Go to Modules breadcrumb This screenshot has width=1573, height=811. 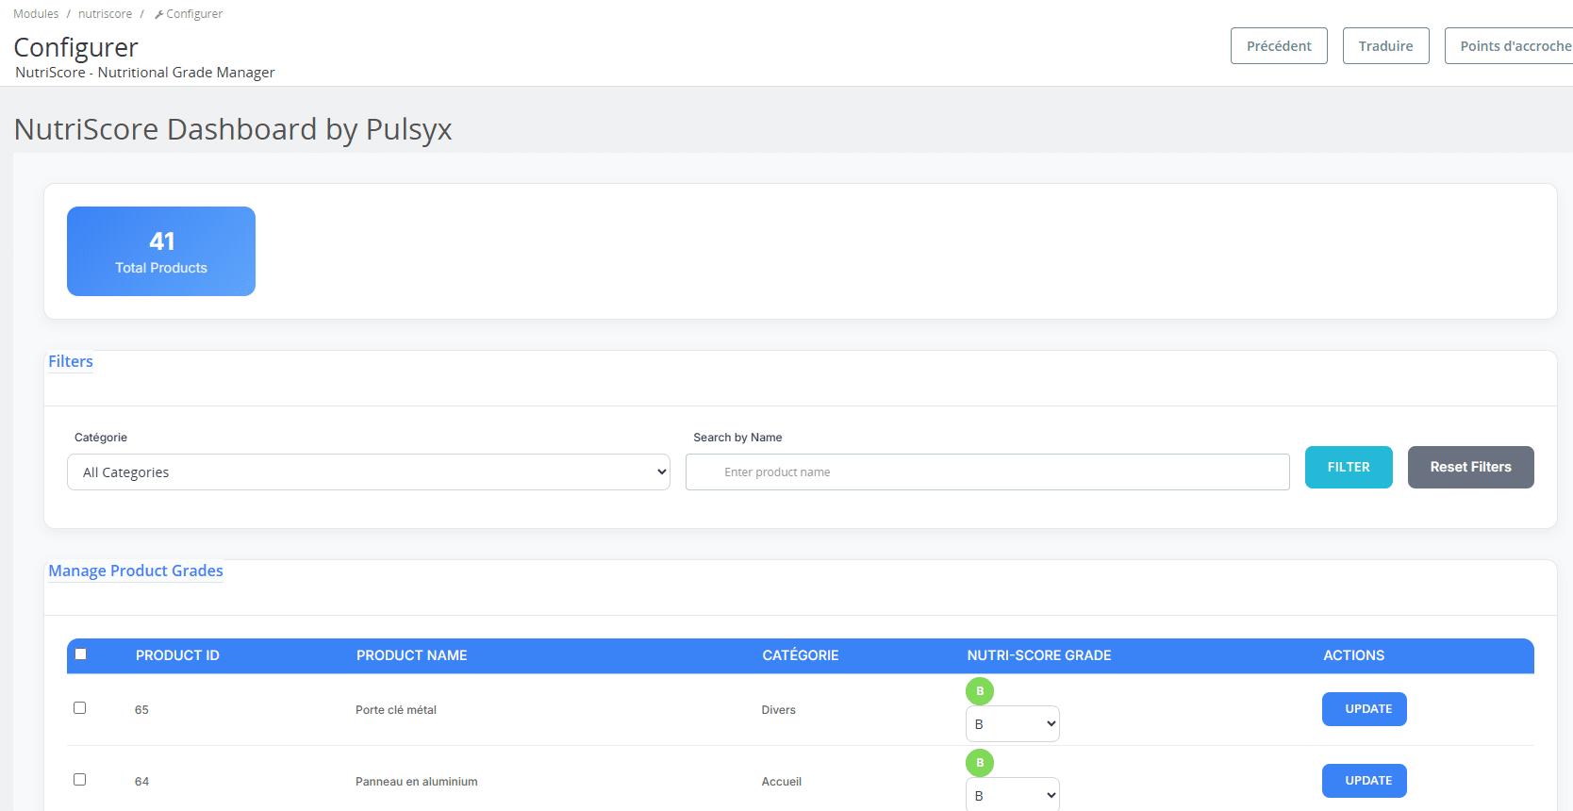click(36, 14)
